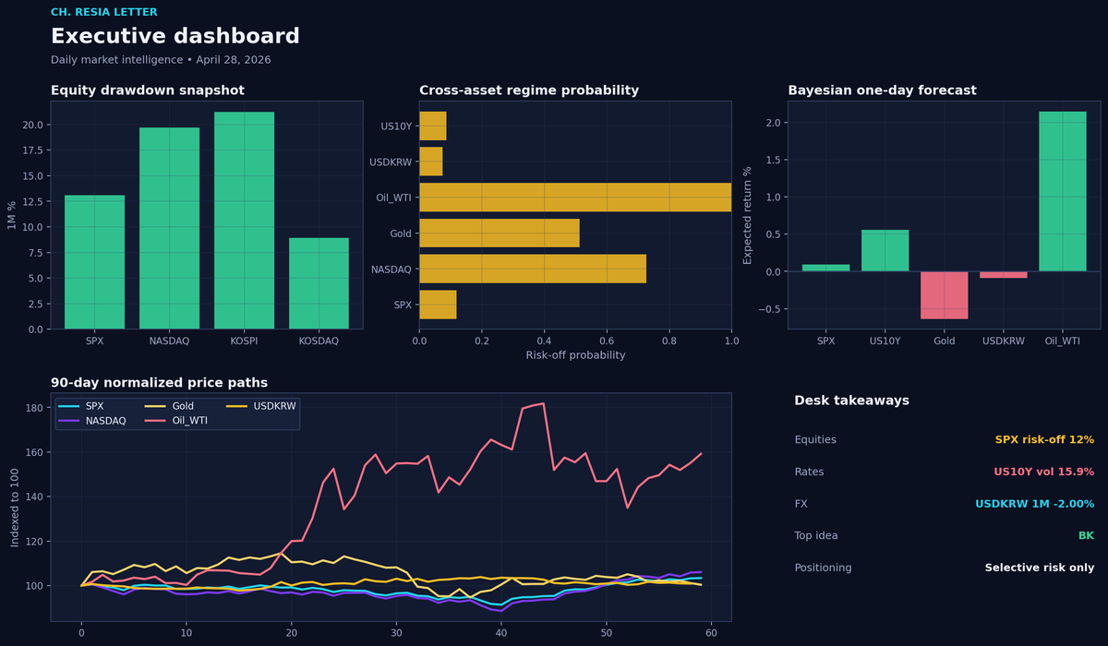Select the US10Y regime probability bar
Viewport: 1108px width, 646px height.
pos(433,126)
